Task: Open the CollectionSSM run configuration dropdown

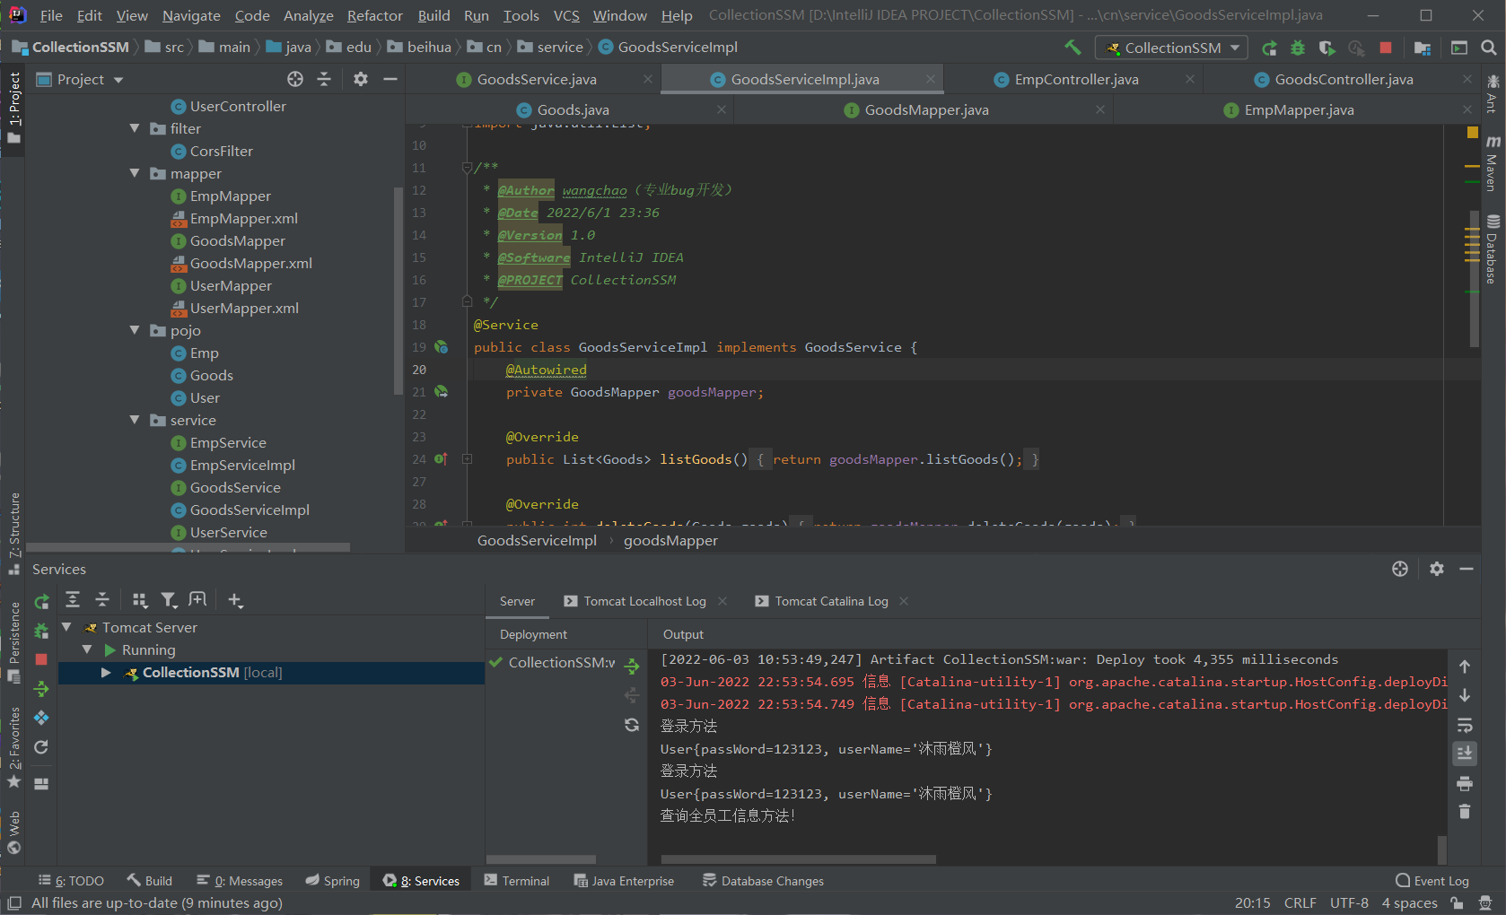Action: [1171, 48]
